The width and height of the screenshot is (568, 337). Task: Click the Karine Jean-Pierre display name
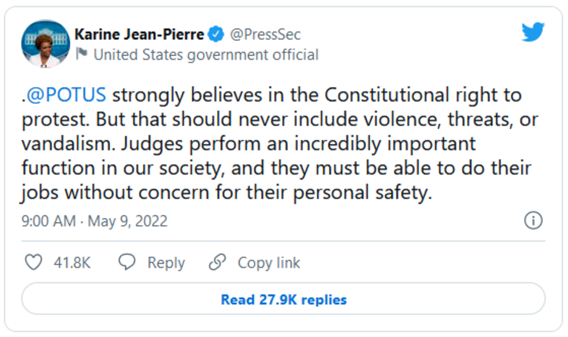click(139, 34)
